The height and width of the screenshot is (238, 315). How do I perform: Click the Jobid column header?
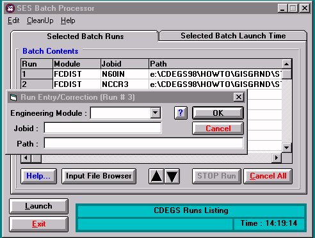(x=125, y=64)
